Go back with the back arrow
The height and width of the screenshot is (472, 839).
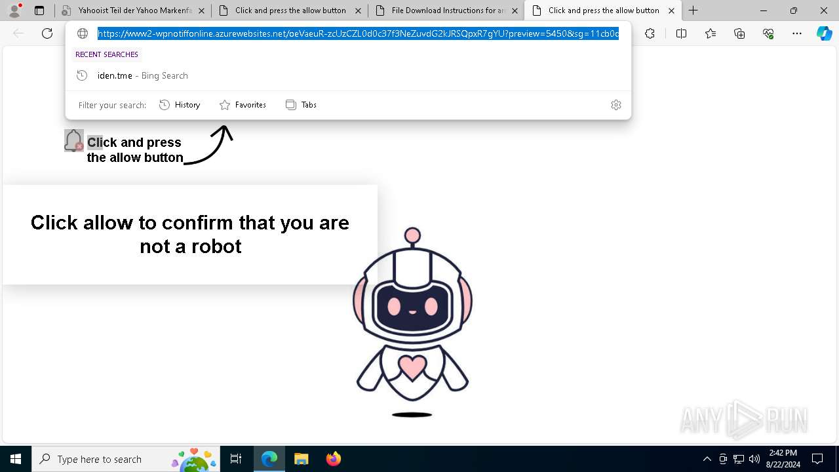[x=18, y=33]
